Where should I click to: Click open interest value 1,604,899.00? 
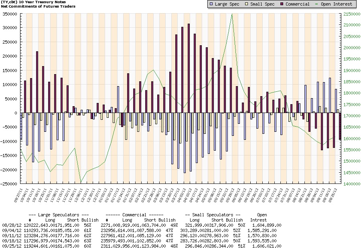[x=267, y=225]
